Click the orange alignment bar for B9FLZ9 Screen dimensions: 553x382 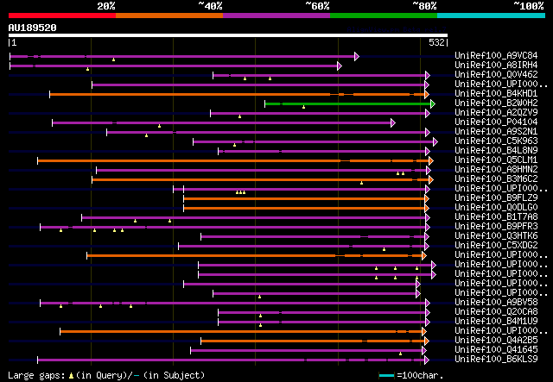pyautogui.click(x=304, y=199)
